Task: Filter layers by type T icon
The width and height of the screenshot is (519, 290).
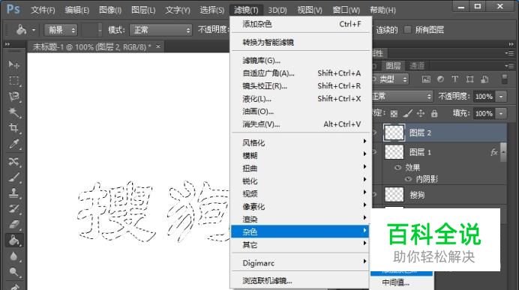Action: point(455,79)
